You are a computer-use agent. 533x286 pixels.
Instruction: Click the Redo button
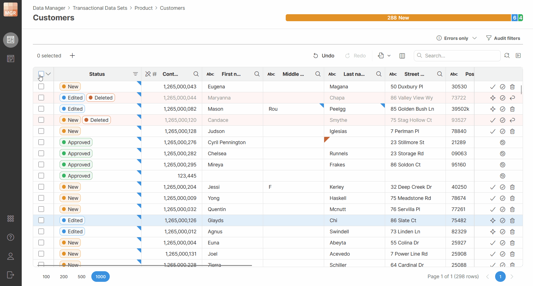pos(356,56)
